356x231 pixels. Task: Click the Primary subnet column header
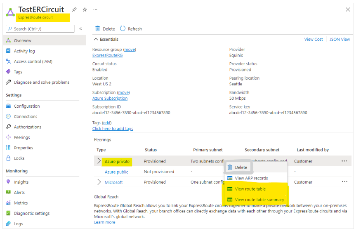[208, 150]
